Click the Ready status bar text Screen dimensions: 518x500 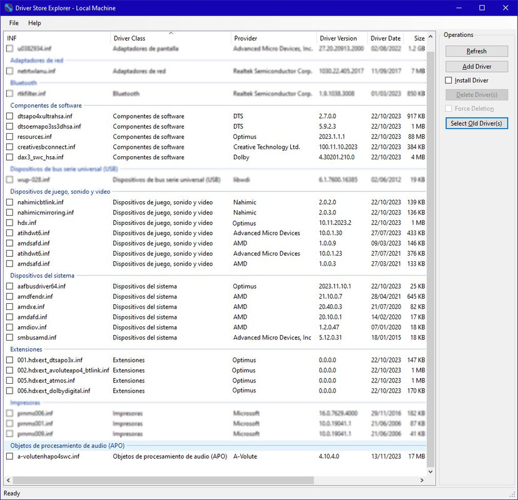[11, 493]
